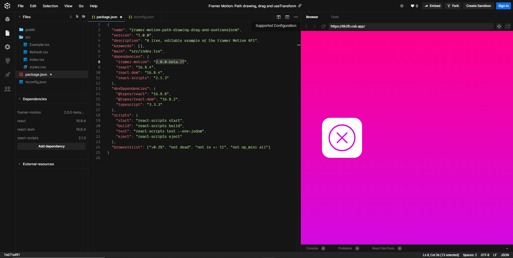
Task: Open the Live collaboration panel
Action: [7, 89]
